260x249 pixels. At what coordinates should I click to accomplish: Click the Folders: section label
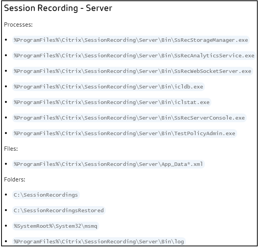14,180
